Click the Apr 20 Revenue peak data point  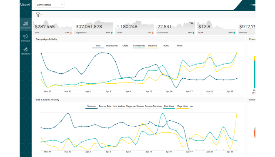pyautogui.click(x=210, y=54)
